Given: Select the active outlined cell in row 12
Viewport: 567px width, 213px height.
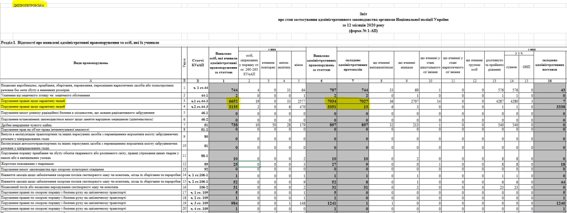Looking at the screenshot, I should coord(249,164).
